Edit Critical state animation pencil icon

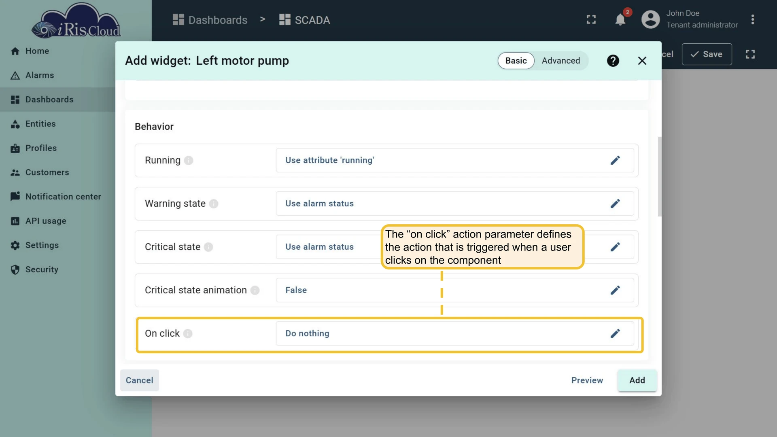coord(615,290)
